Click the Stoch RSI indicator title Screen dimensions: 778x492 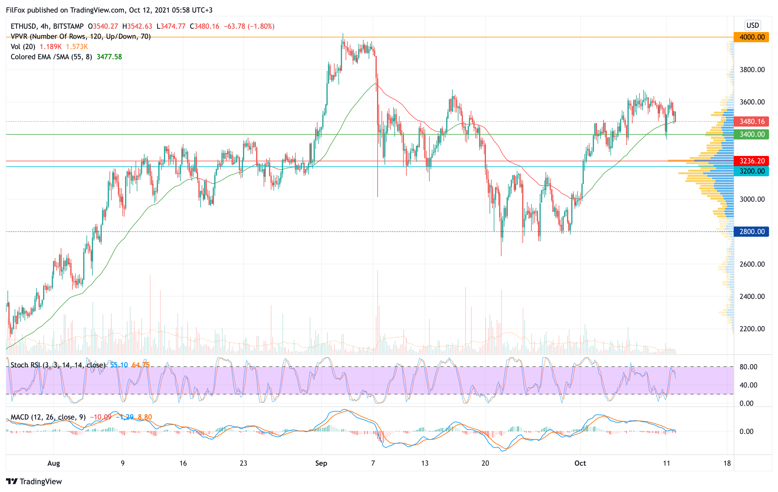coord(58,365)
